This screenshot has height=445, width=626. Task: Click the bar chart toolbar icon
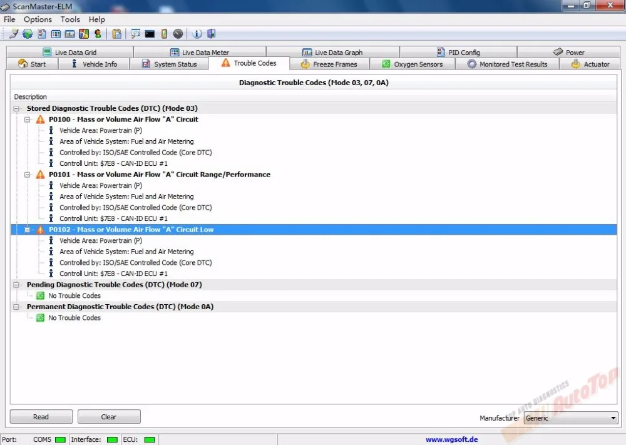(x=69, y=33)
